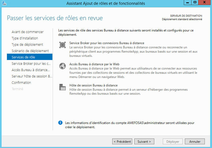Image resolution: width=212 pixels, height=148 pixels.
Task: Select the Services de rôle step
Action: (30, 57)
